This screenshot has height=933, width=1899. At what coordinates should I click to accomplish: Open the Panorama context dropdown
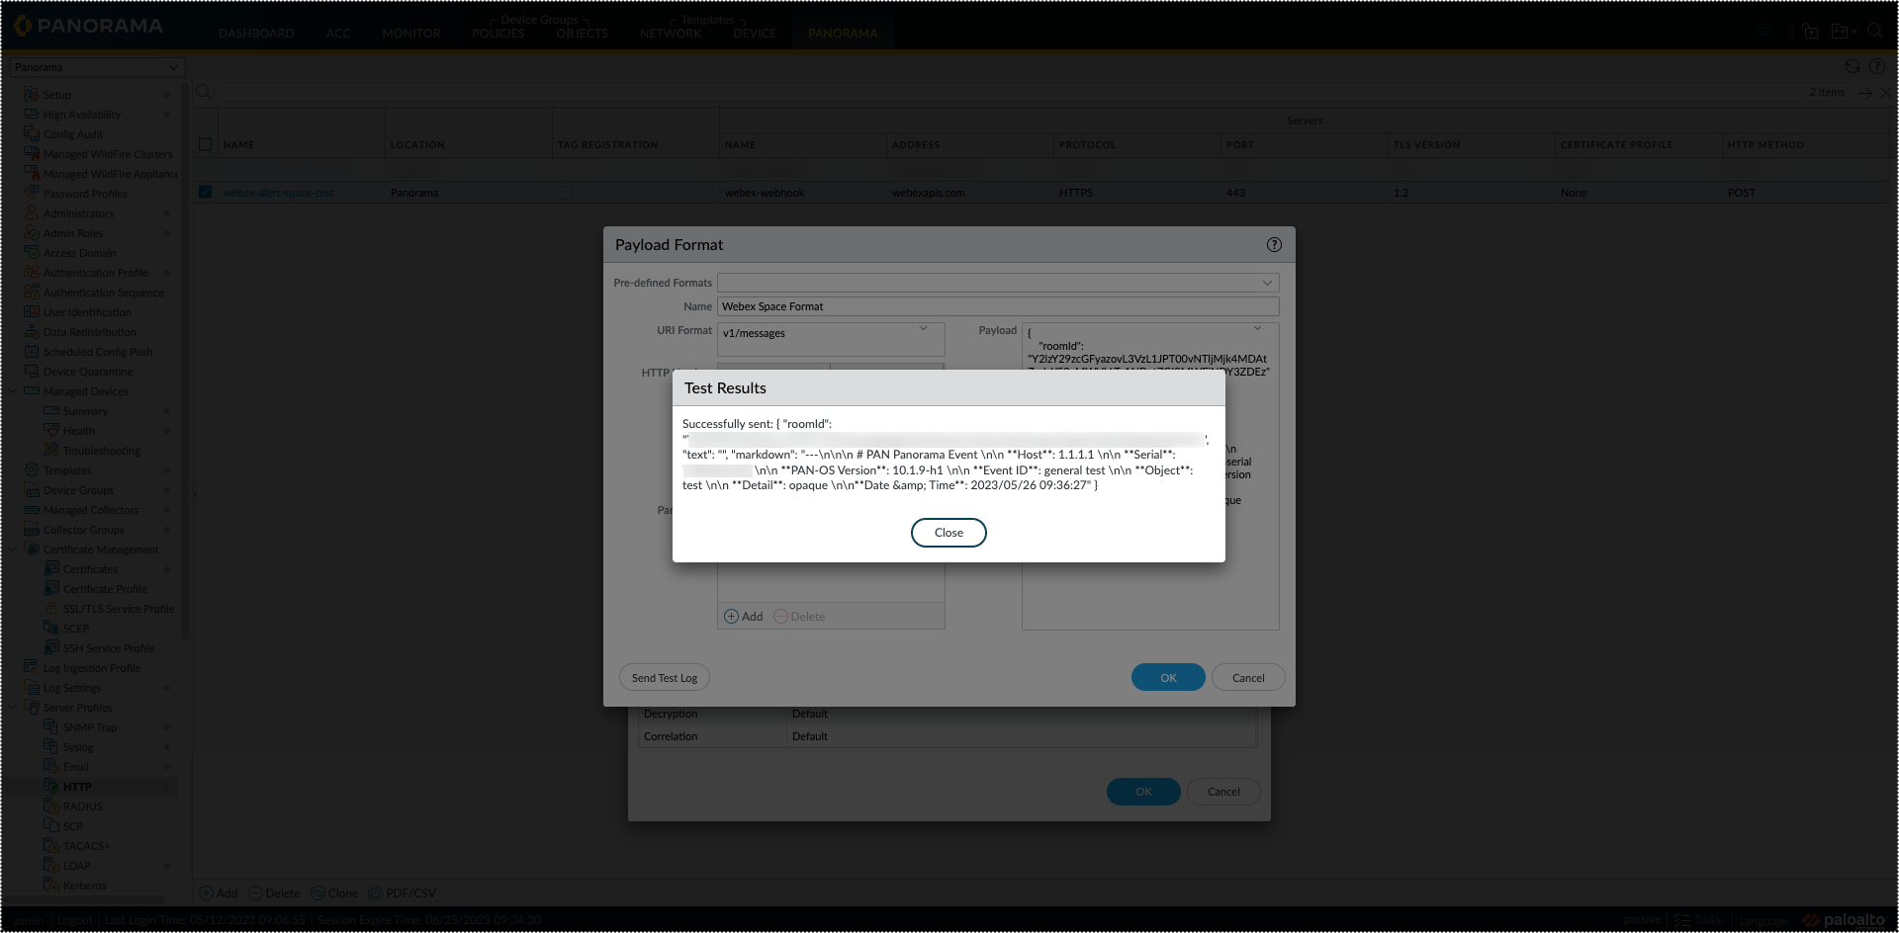[x=97, y=67]
